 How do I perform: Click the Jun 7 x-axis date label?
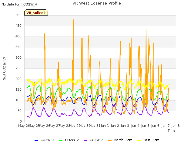pyautogui.click(x=166, y=126)
